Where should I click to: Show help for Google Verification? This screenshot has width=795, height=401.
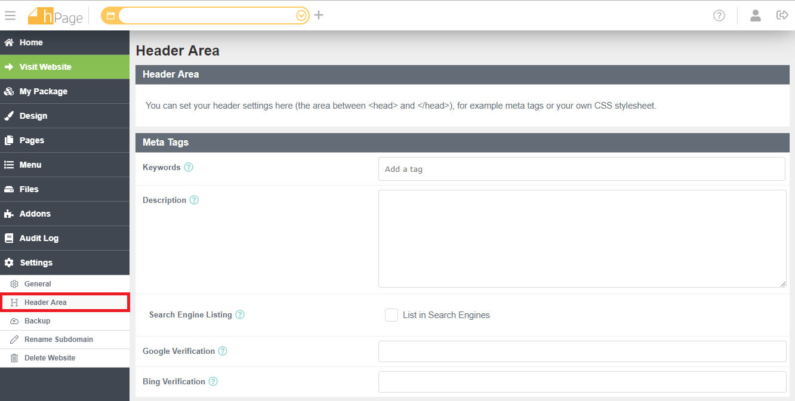pos(223,351)
